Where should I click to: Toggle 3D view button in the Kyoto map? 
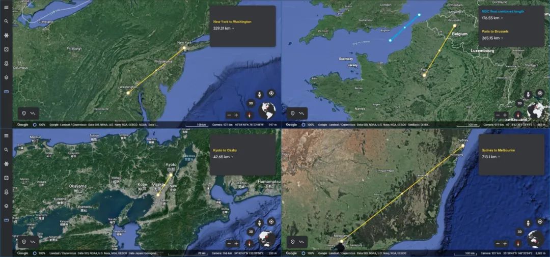click(x=251, y=232)
